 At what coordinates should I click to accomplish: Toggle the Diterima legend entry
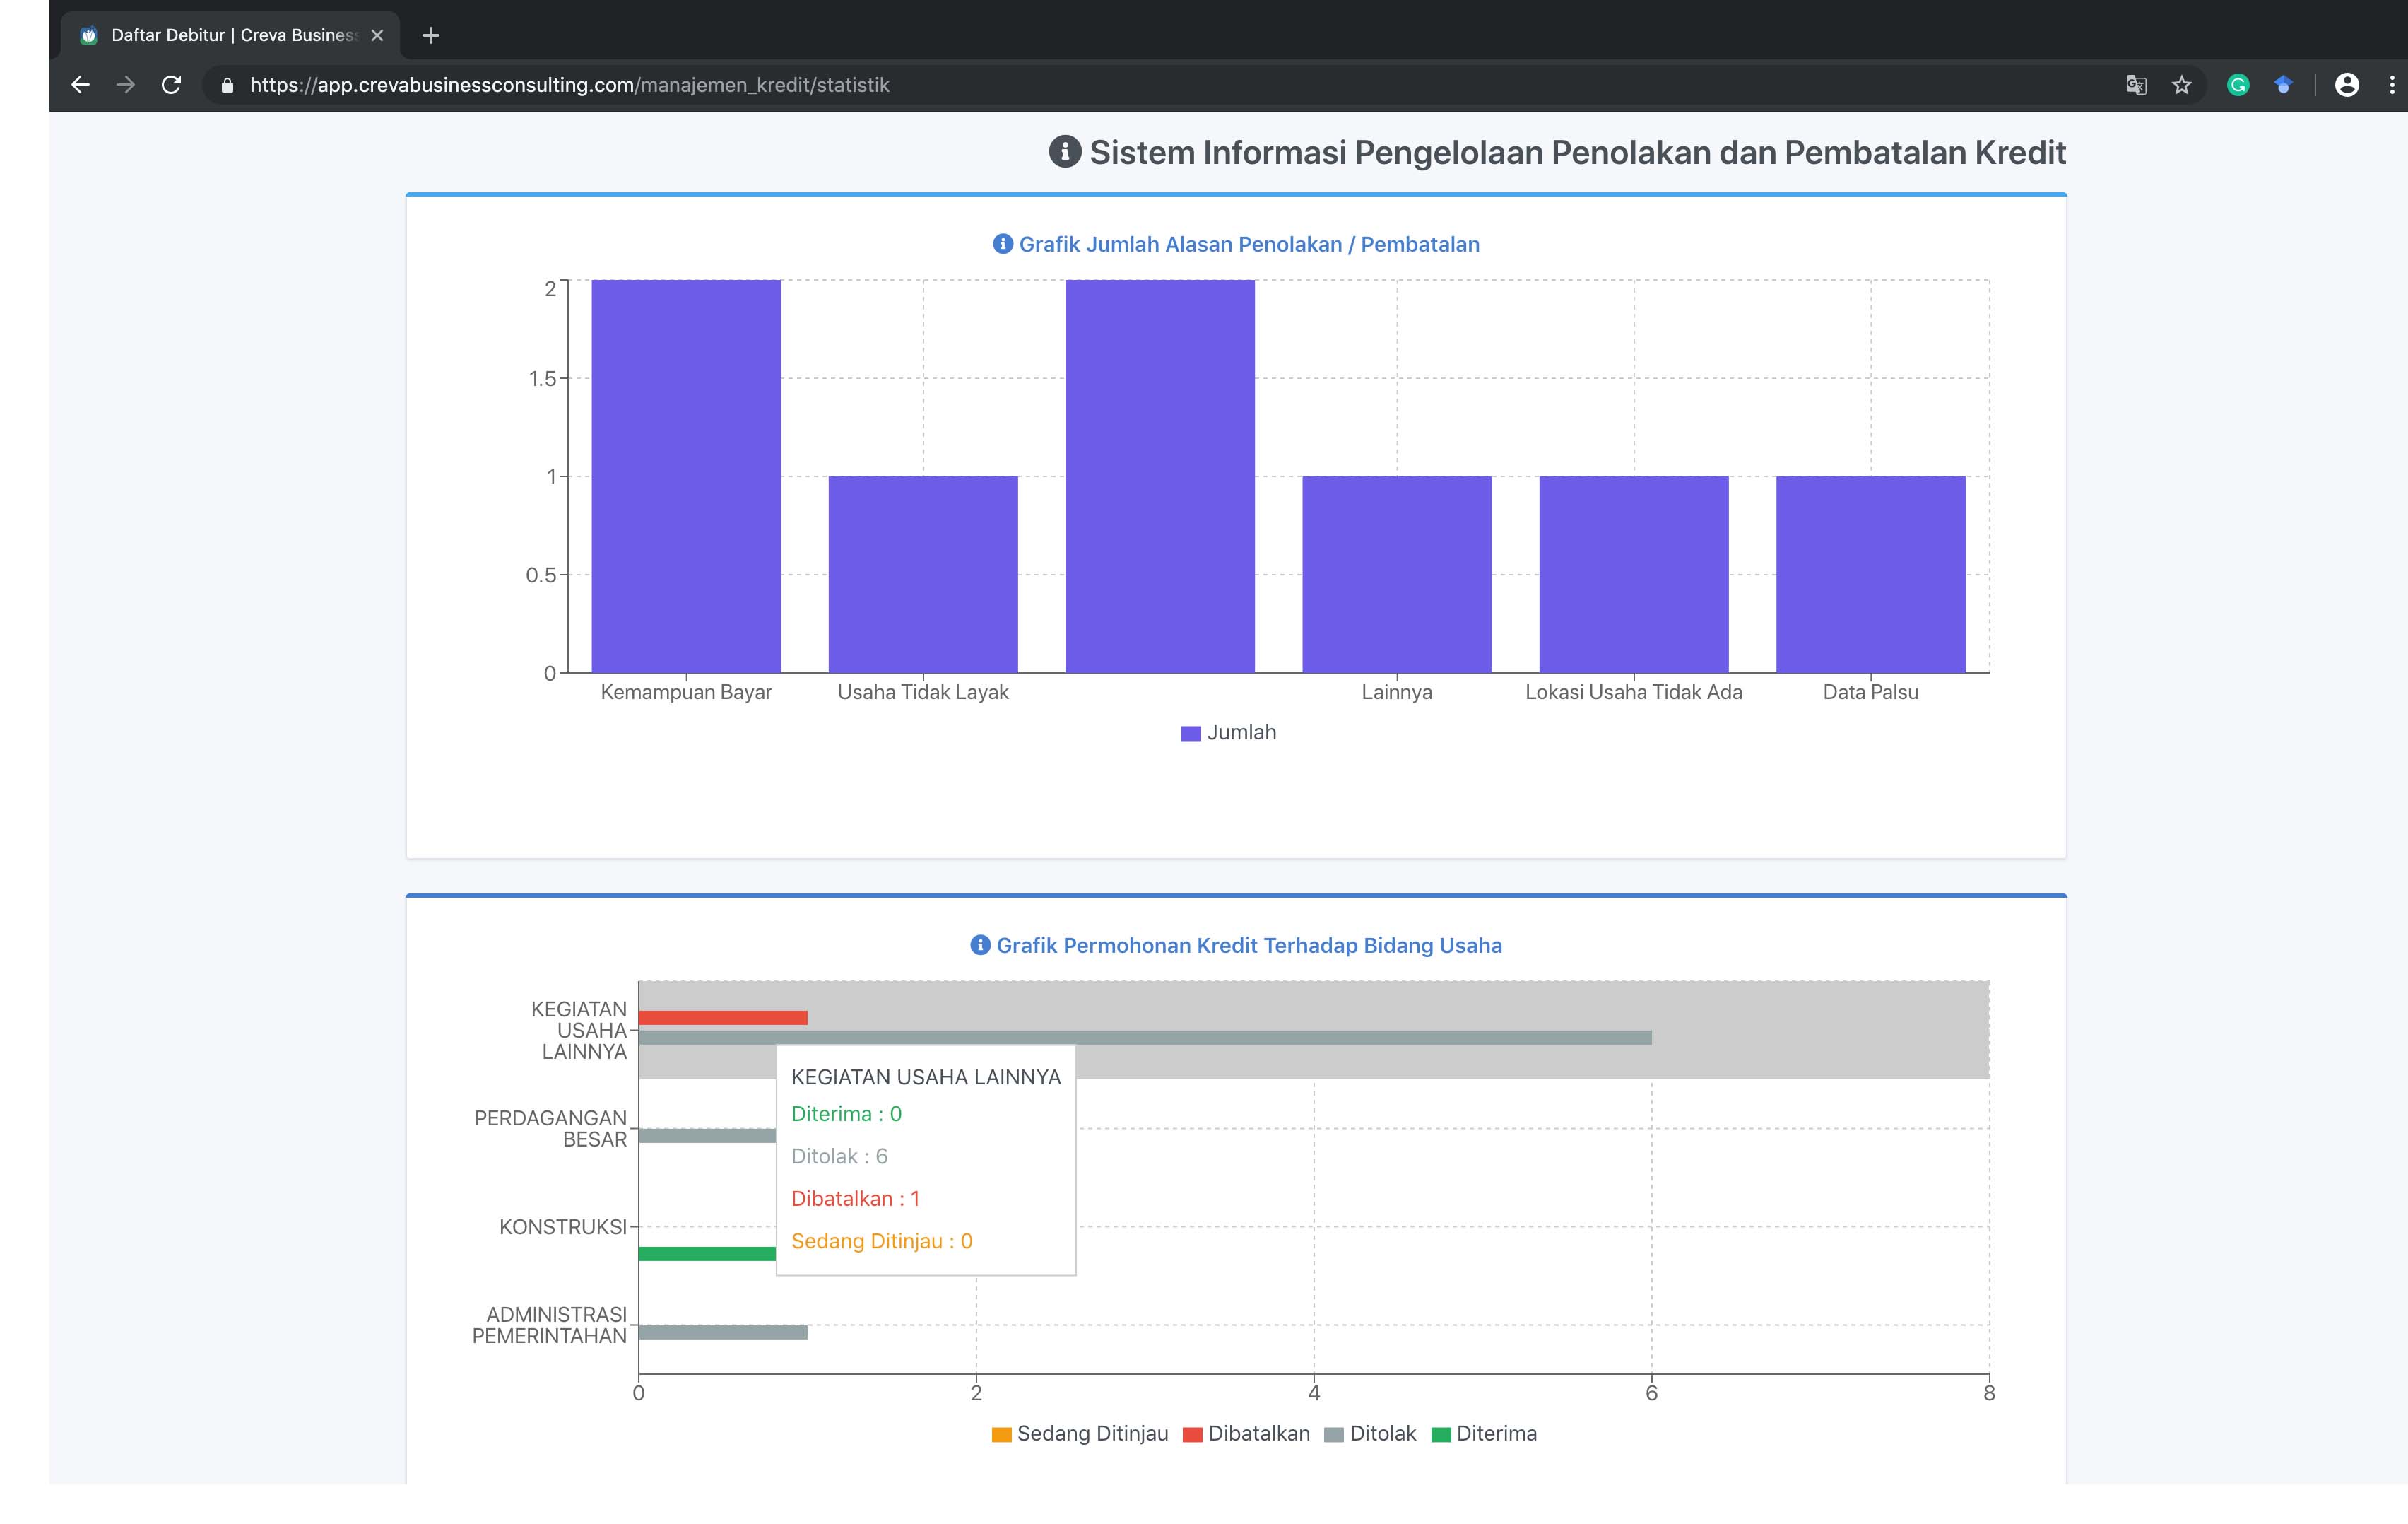1484,1433
